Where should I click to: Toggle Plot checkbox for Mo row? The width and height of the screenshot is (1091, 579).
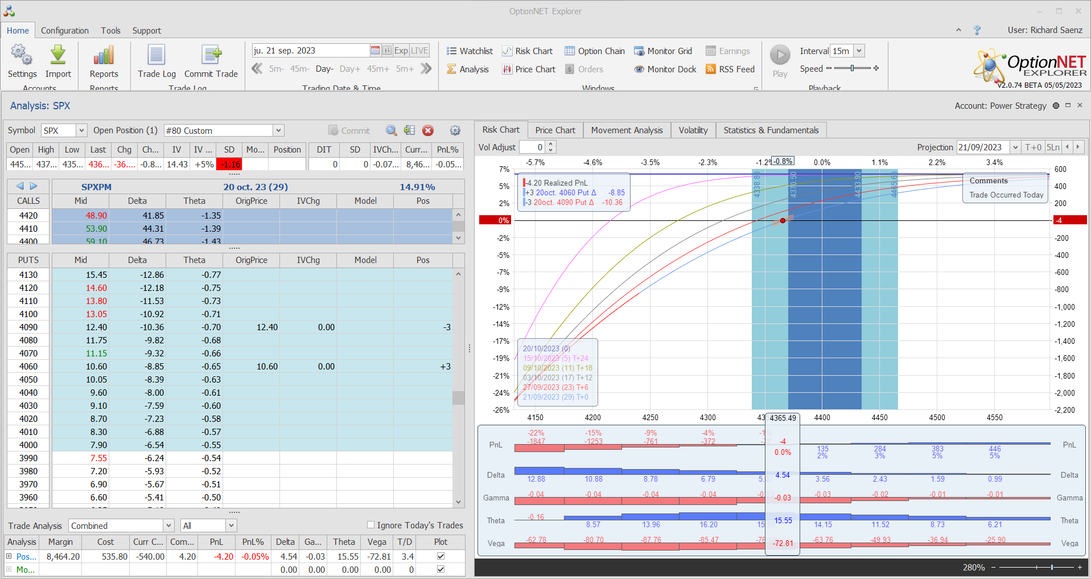440,569
